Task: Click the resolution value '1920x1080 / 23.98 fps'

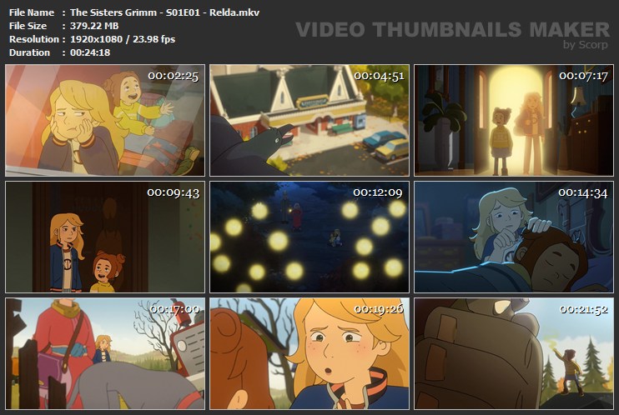Action: (123, 39)
